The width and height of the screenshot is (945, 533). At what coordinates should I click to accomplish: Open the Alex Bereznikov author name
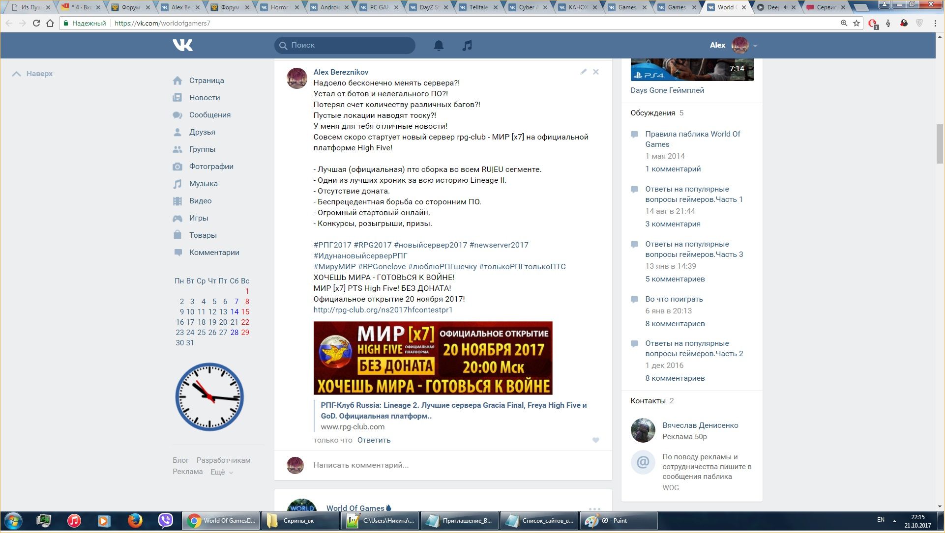(341, 72)
